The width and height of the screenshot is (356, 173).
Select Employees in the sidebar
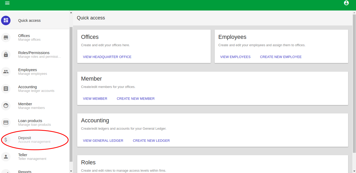[35, 72]
